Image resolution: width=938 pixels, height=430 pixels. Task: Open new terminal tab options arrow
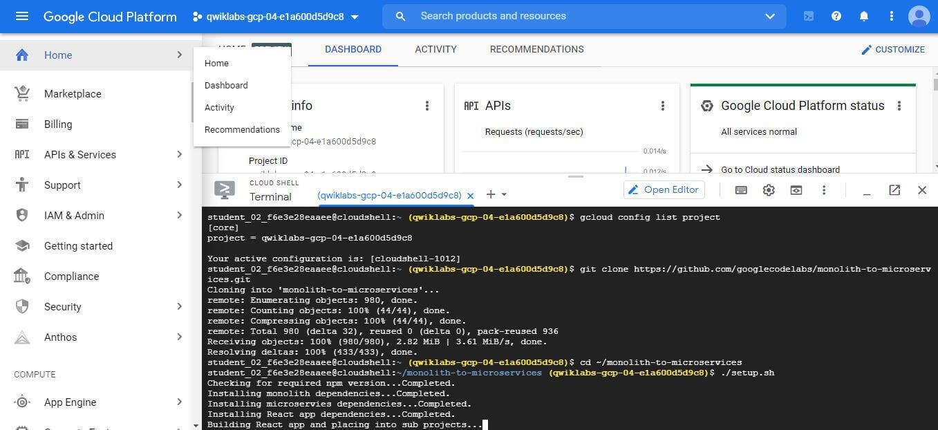(x=504, y=195)
